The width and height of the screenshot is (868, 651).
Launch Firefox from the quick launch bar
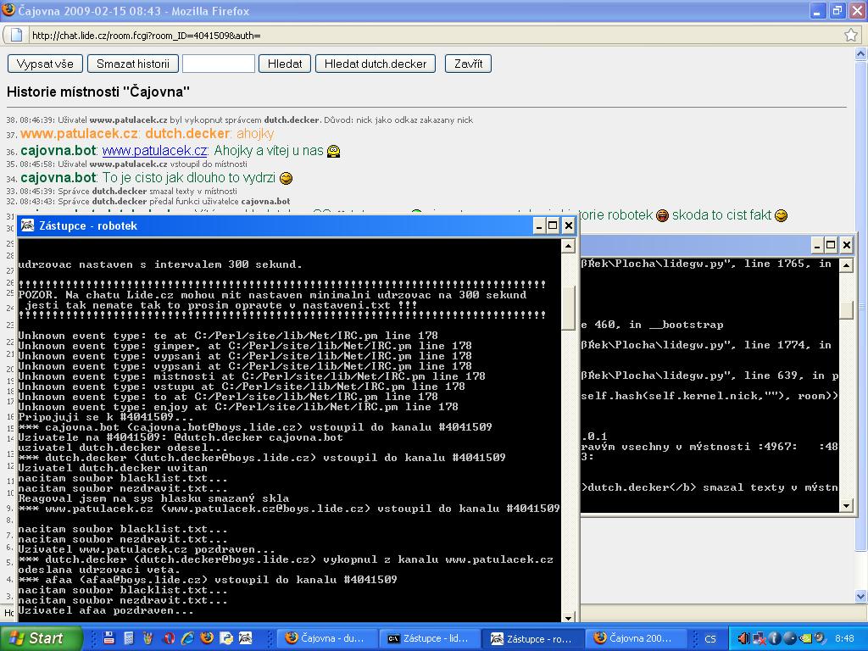[206, 638]
